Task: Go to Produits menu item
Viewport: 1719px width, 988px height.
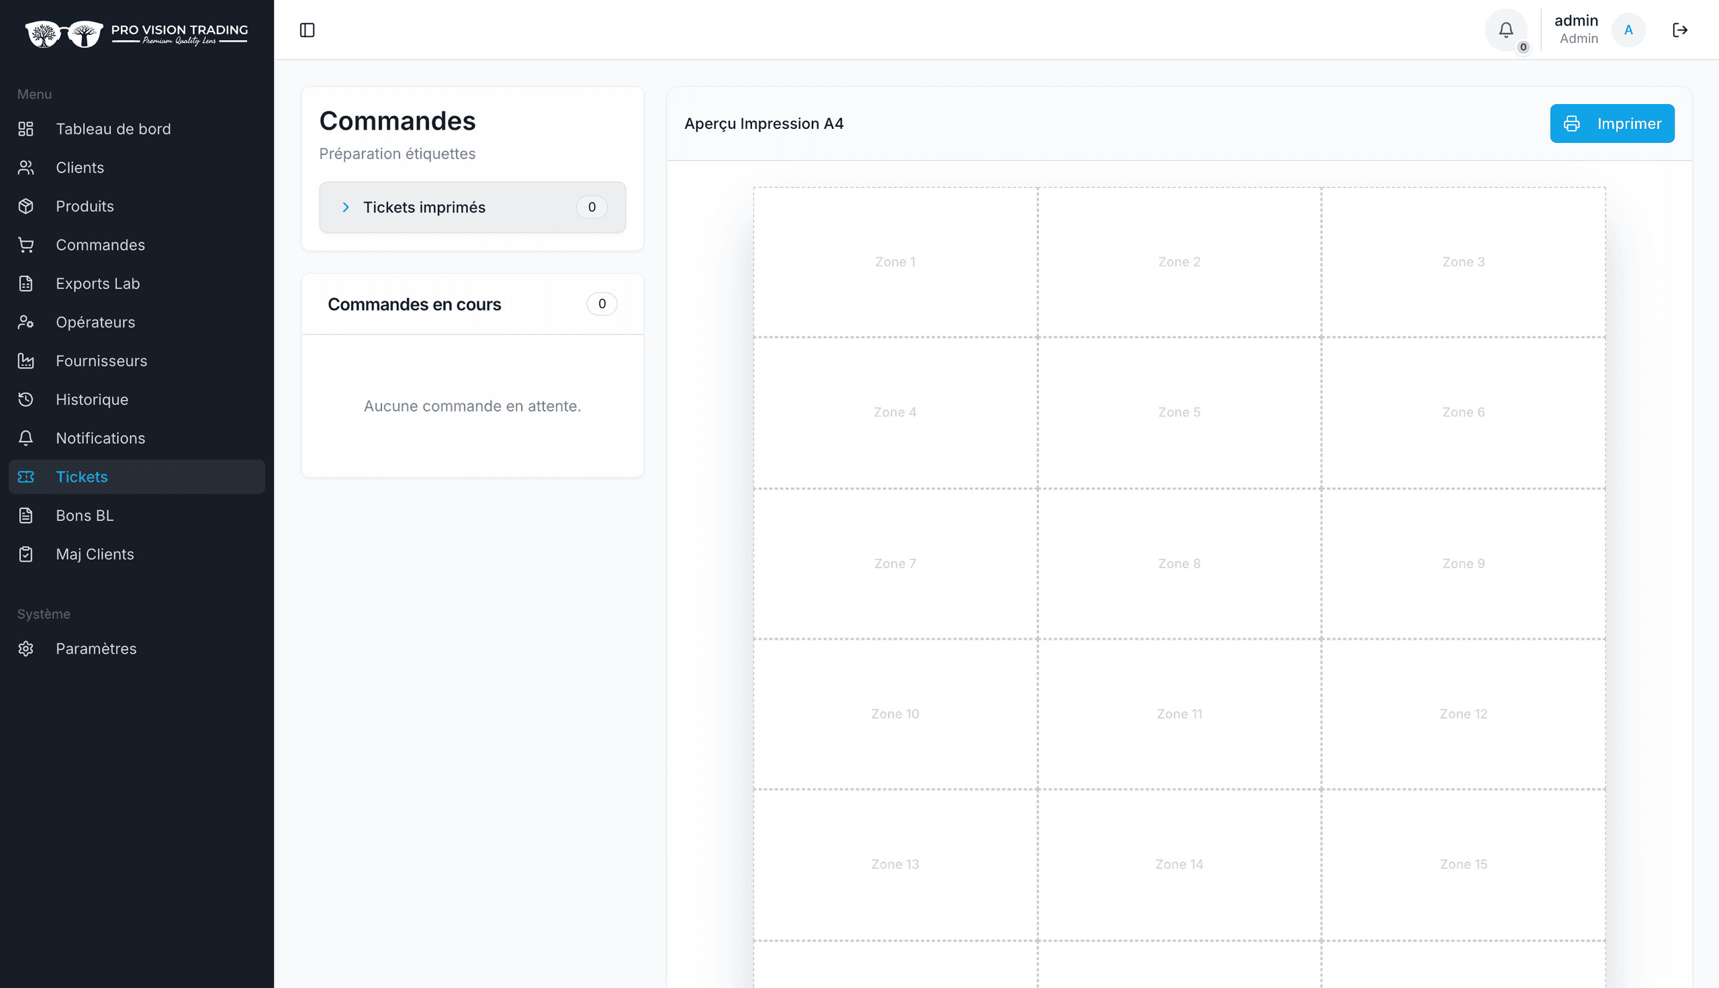Action: tap(136, 206)
